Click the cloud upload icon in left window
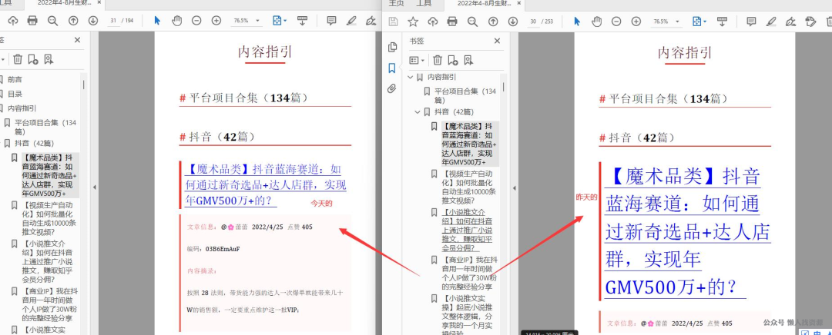Viewport: 832px width, 335px height. [13, 21]
